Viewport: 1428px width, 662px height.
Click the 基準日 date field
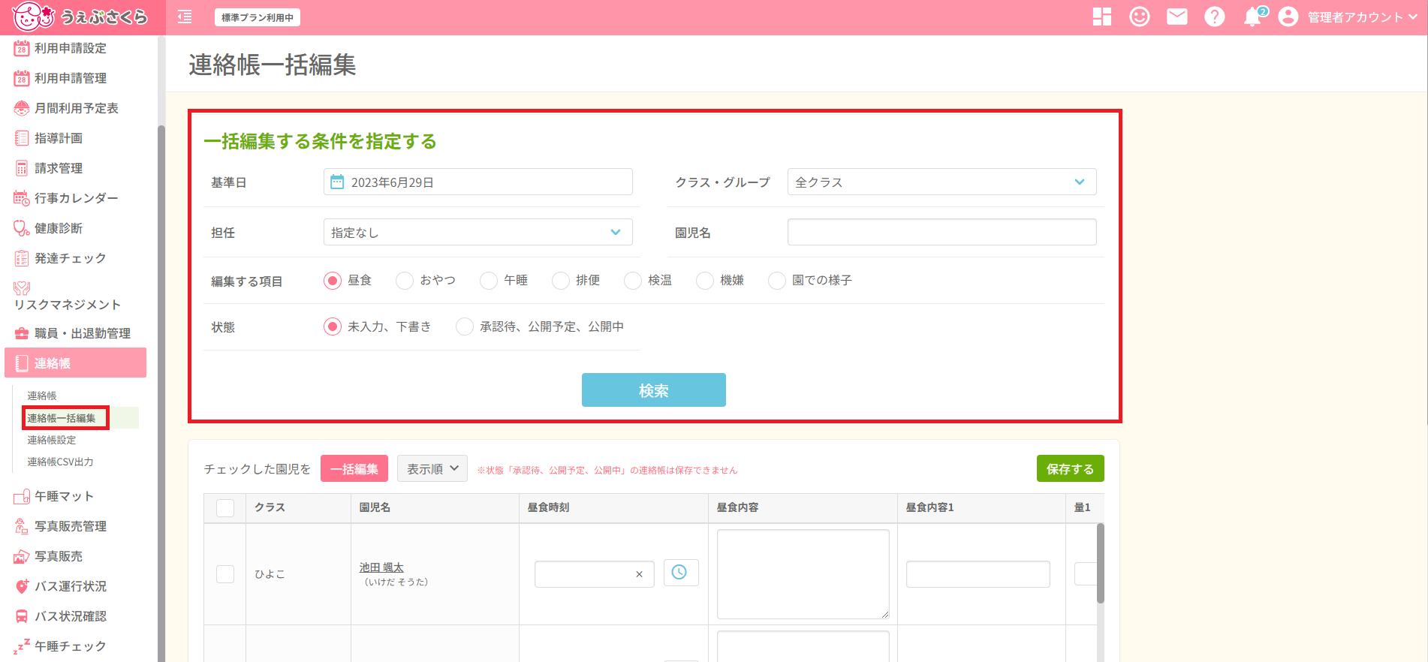click(478, 182)
